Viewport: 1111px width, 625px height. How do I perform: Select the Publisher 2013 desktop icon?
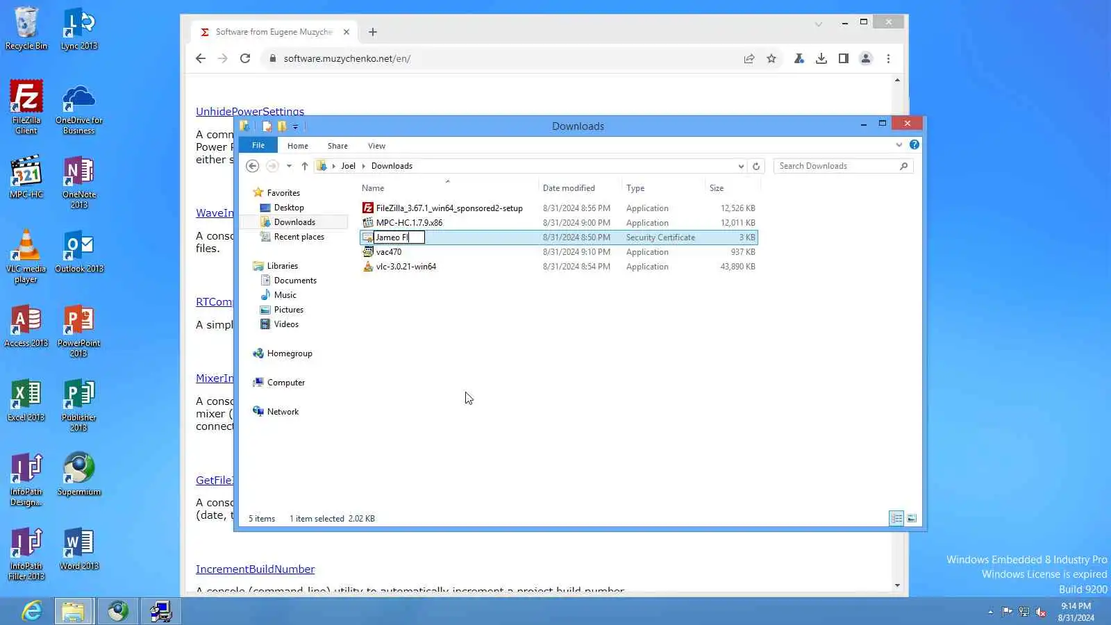pos(79,405)
